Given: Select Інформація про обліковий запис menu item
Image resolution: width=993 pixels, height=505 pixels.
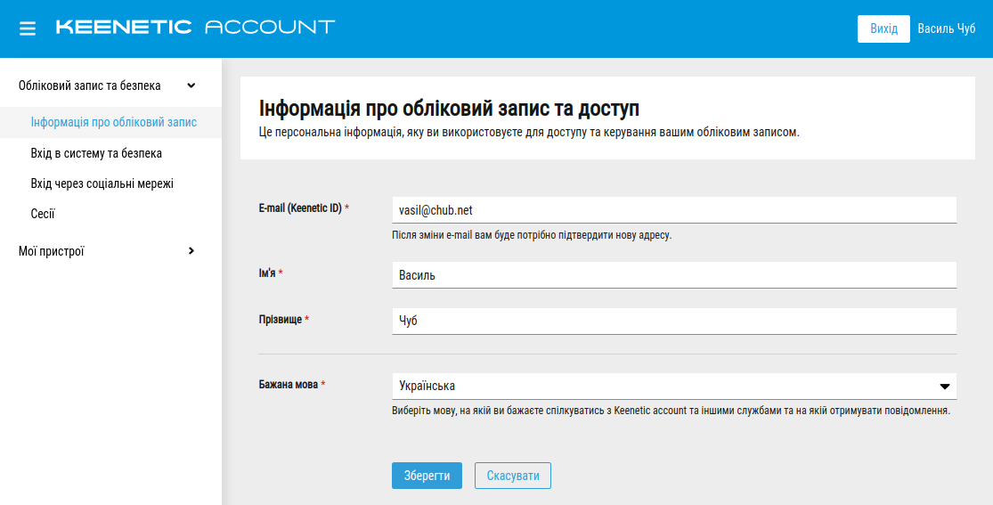Looking at the screenshot, I should tap(113, 122).
